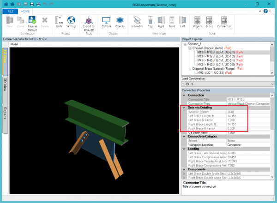Select M11 I - M10 J connection

point(220,52)
